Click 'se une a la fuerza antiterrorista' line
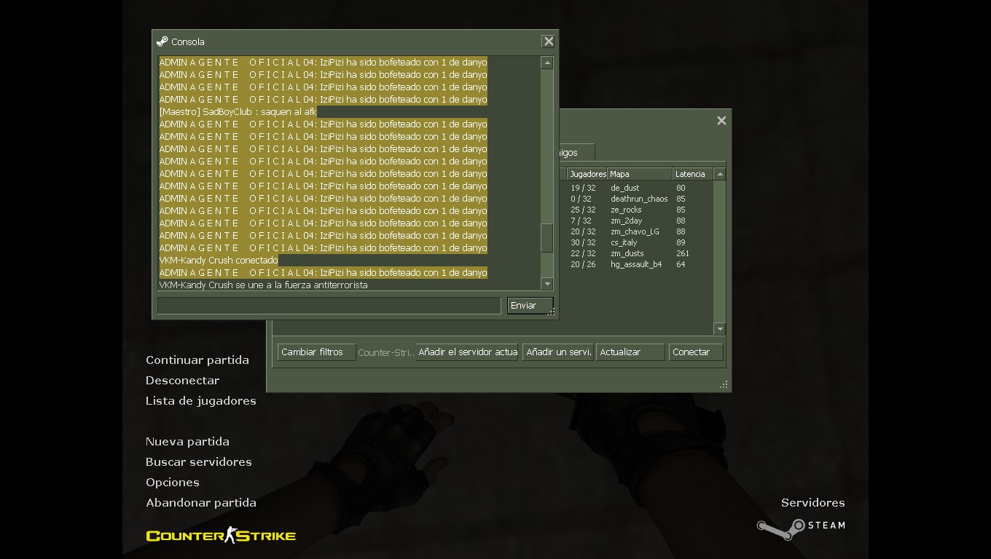 click(263, 285)
